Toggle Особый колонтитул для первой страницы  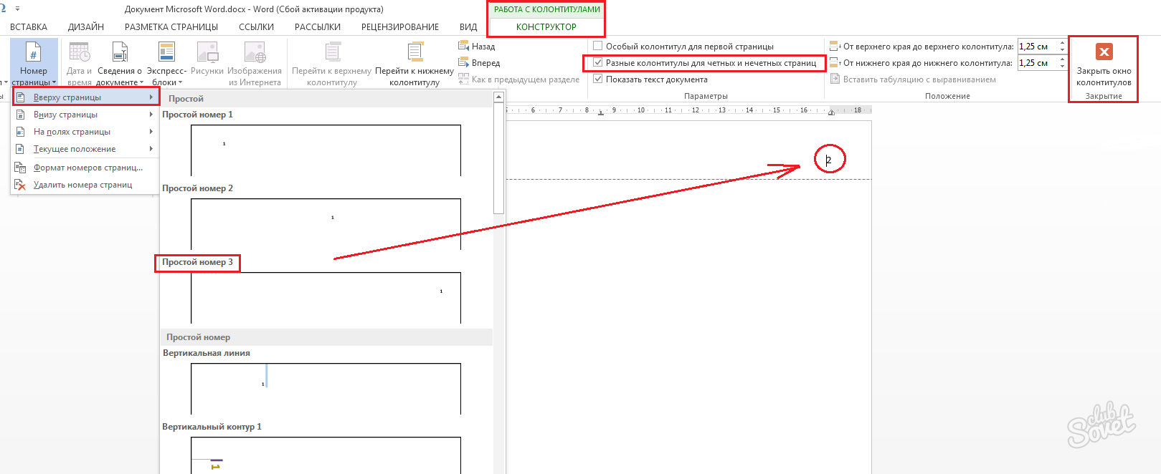[x=598, y=46]
